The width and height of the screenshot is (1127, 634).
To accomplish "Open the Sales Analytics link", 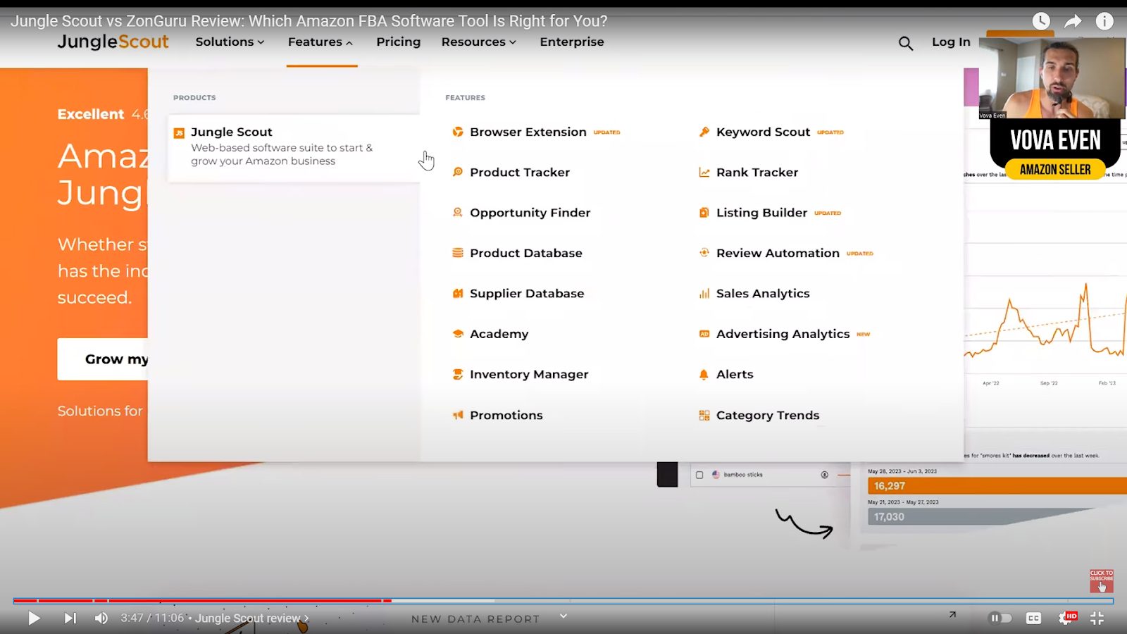I will [x=763, y=293].
